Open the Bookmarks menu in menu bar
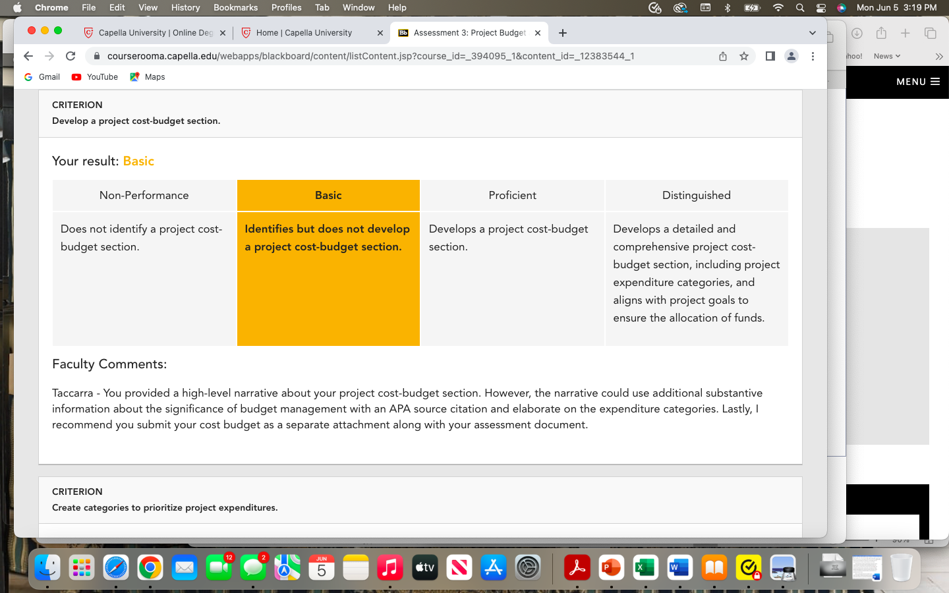The height and width of the screenshot is (593, 949). point(235,7)
